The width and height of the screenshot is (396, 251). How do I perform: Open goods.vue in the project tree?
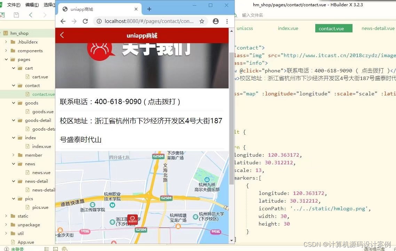[x=43, y=111]
